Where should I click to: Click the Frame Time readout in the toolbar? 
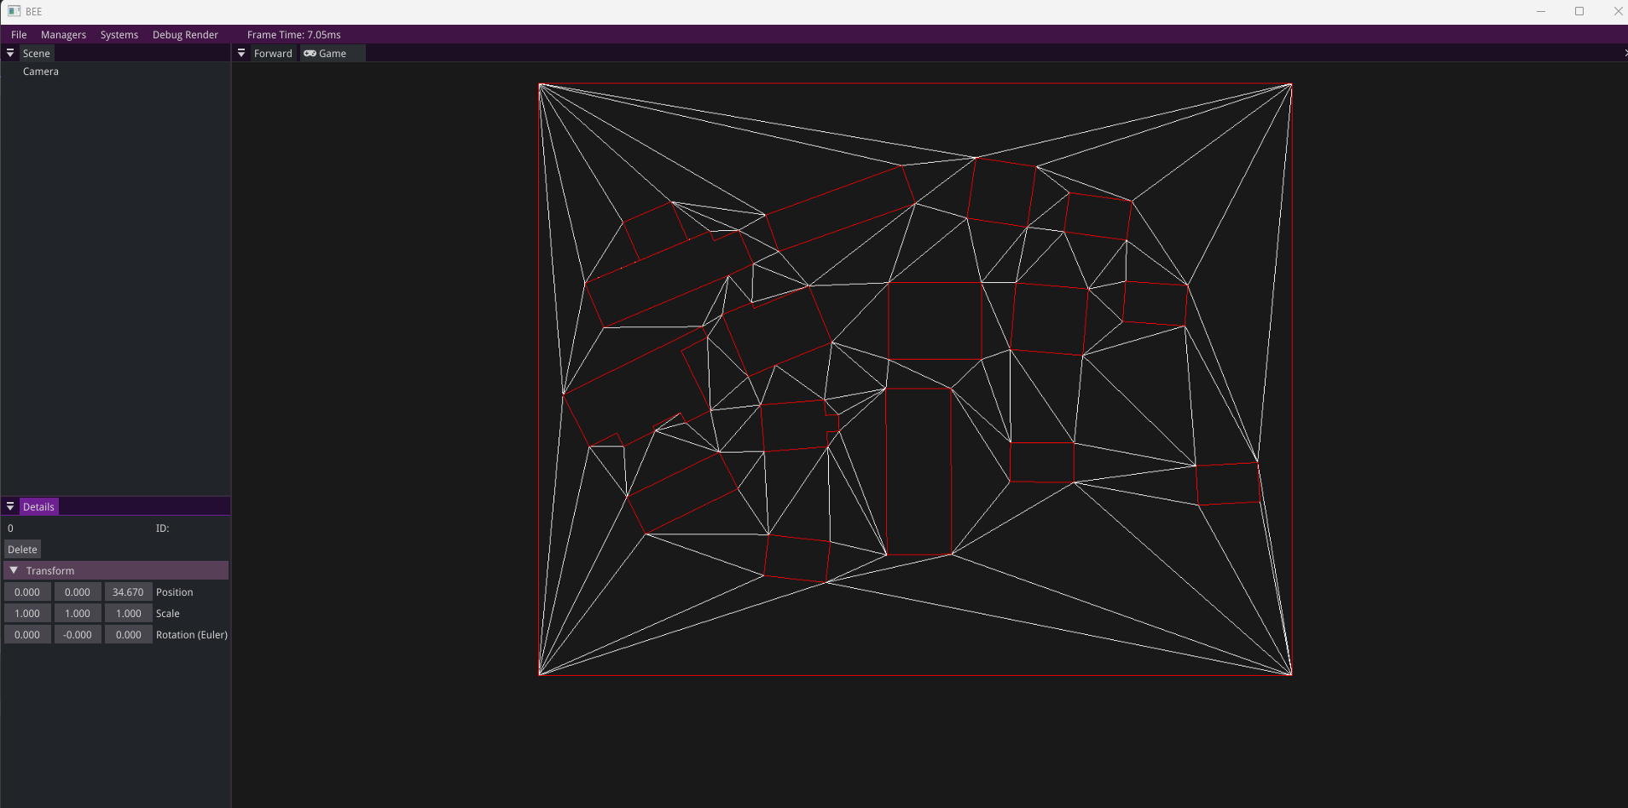293,34
